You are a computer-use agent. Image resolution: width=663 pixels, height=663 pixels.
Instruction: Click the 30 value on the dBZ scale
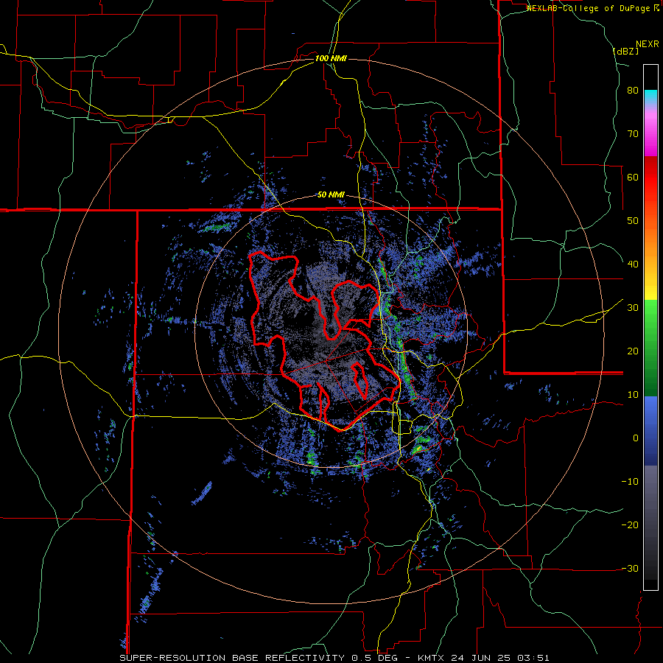(633, 308)
